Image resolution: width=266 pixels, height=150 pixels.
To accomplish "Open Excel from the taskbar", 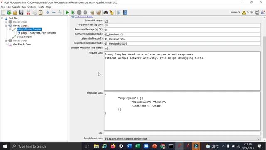I will [x=138, y=146].
